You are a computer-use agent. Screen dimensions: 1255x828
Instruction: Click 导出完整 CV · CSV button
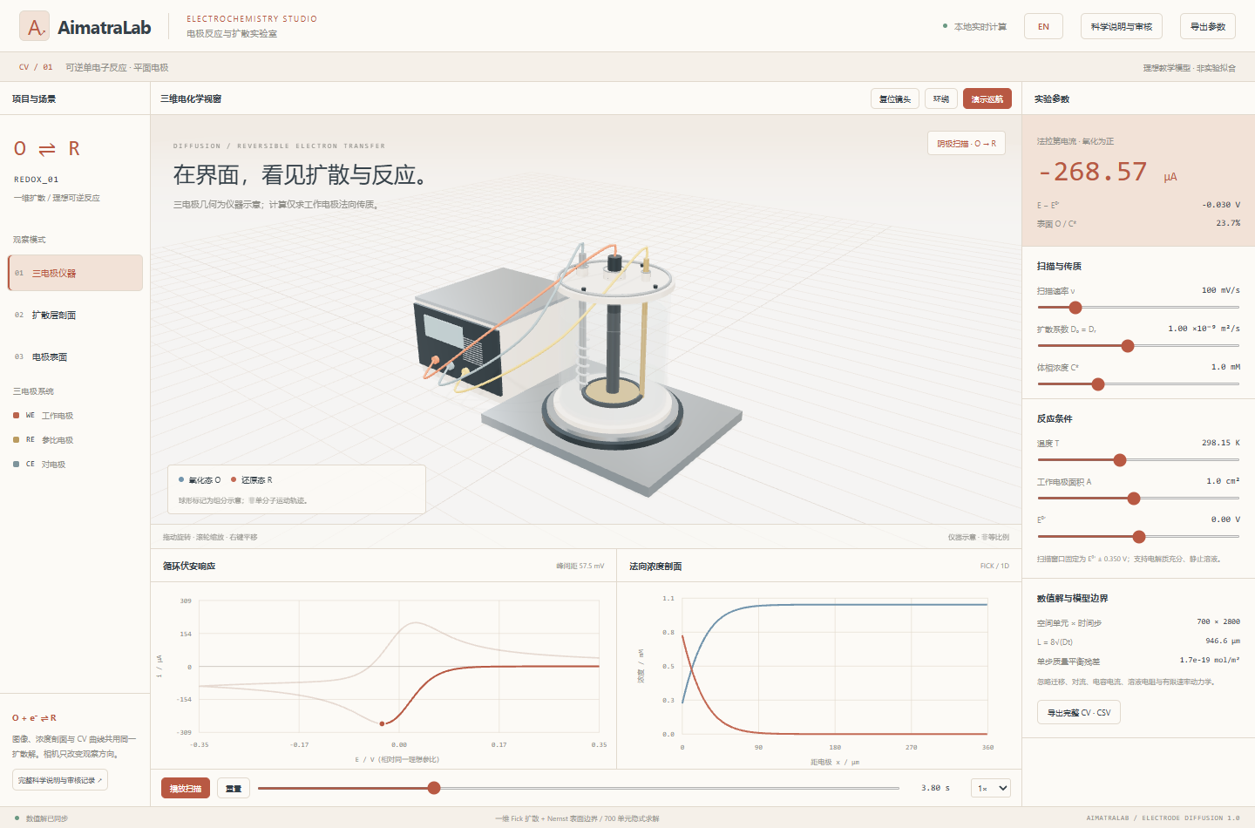pyautogui.click(x=1079, y=712)
